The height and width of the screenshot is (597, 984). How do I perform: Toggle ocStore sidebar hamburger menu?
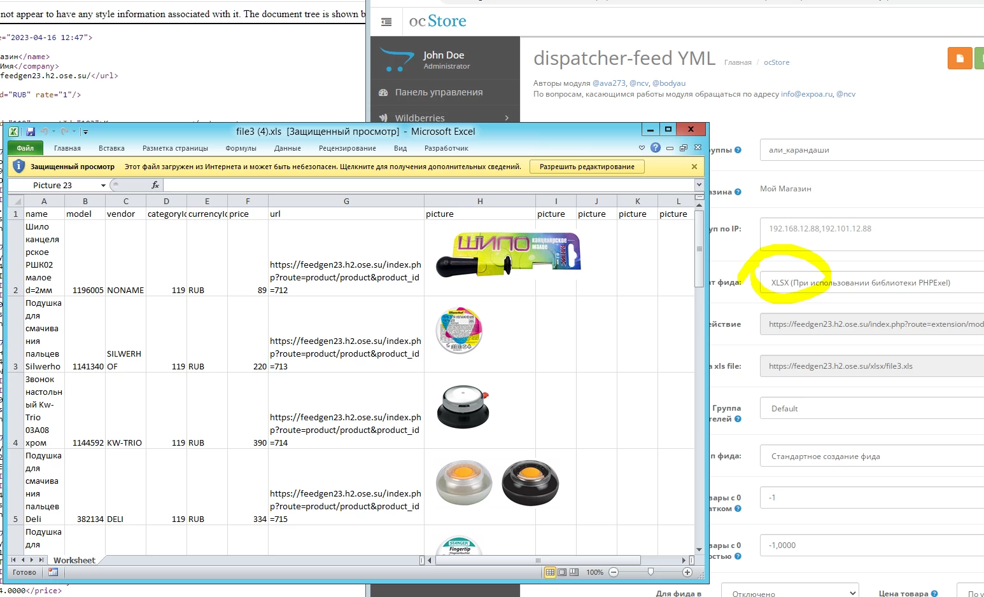pyautogui.click(x=386, y=22)
